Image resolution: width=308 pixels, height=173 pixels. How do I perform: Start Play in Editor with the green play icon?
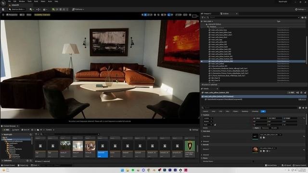[x=53, y=9]
